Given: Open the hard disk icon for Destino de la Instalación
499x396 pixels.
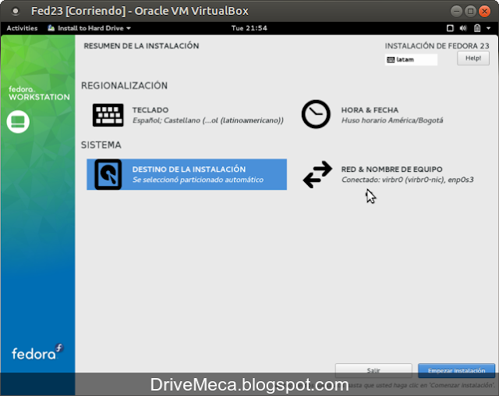Looking at the screenshot, I should (x=108, y=174).
